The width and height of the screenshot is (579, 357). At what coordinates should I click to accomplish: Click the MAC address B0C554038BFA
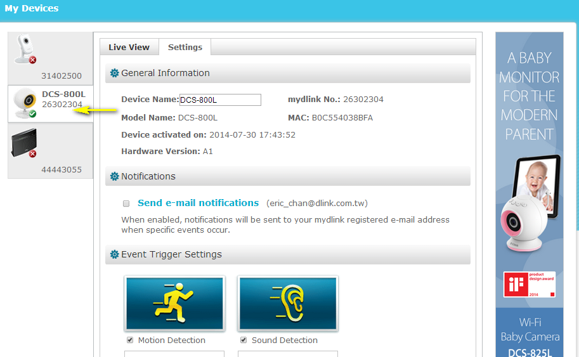342,118
